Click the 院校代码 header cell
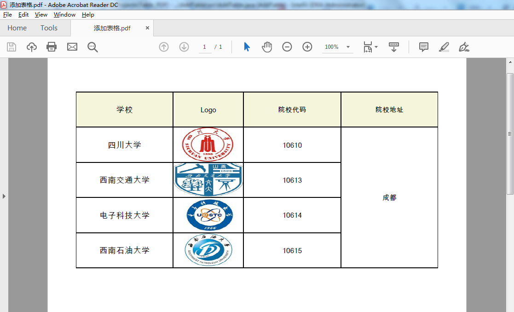 click(x=292, y=110)
